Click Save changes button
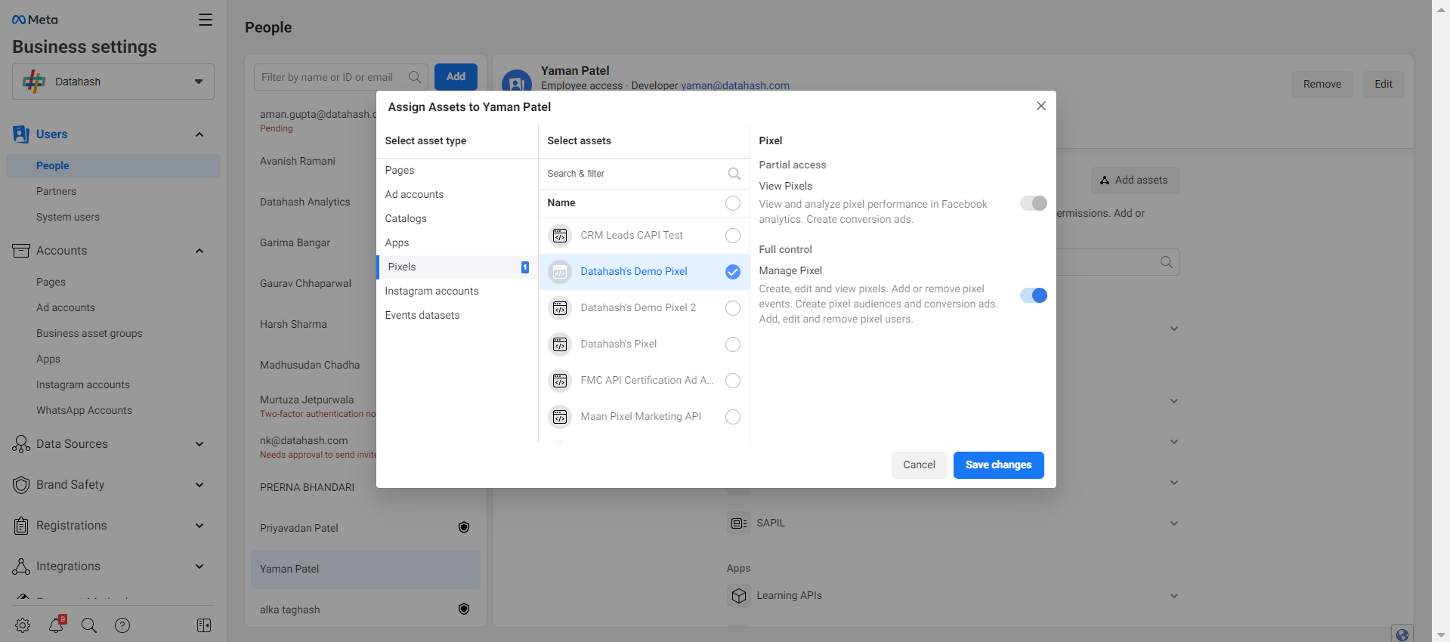Image resolution: width=1450 pixels, height=642 pixels. 998,465
